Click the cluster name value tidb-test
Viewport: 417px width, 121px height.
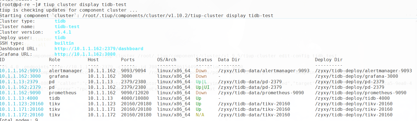click(67, 26)
